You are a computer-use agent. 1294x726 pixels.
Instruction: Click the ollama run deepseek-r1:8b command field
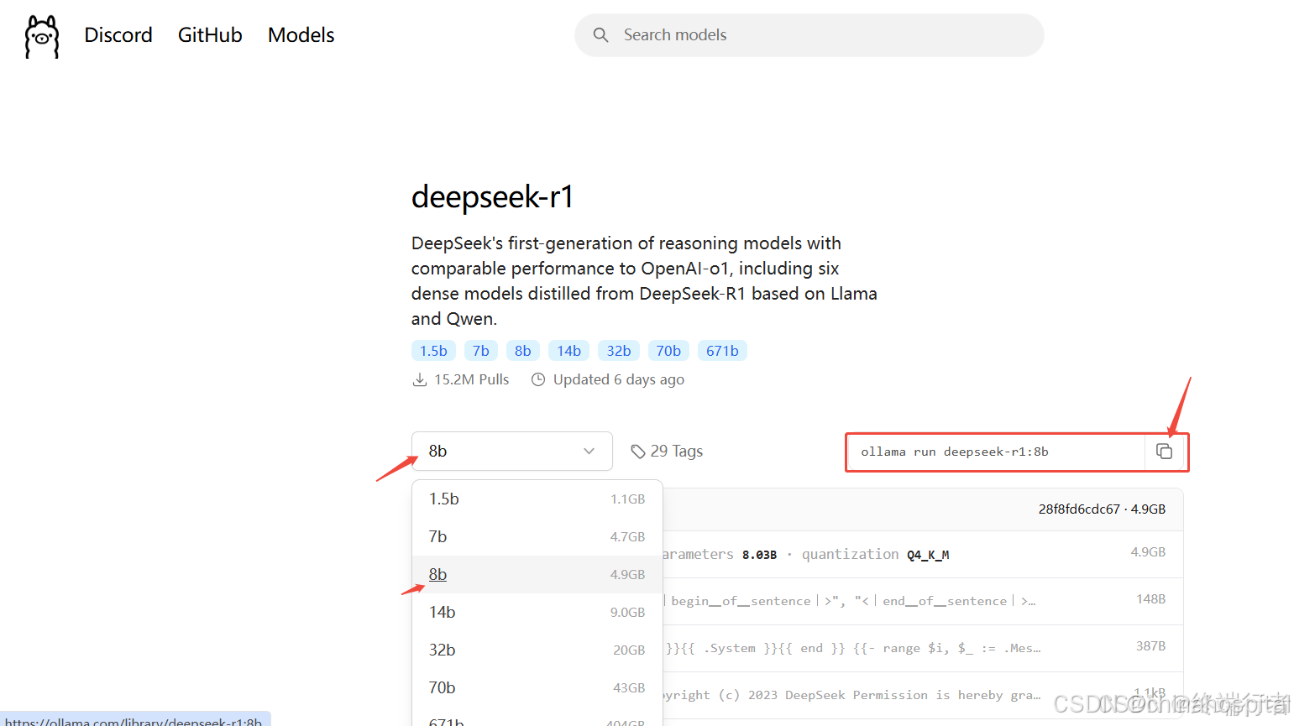point(996,452)
